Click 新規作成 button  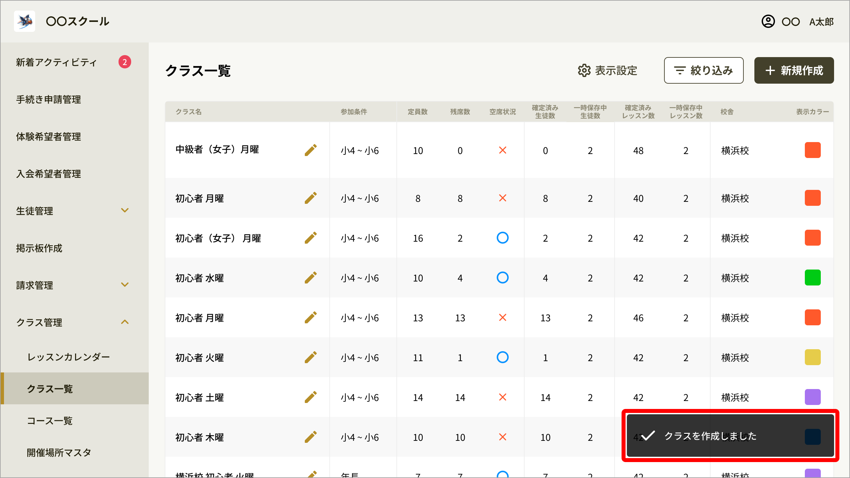tap(794, 70)
